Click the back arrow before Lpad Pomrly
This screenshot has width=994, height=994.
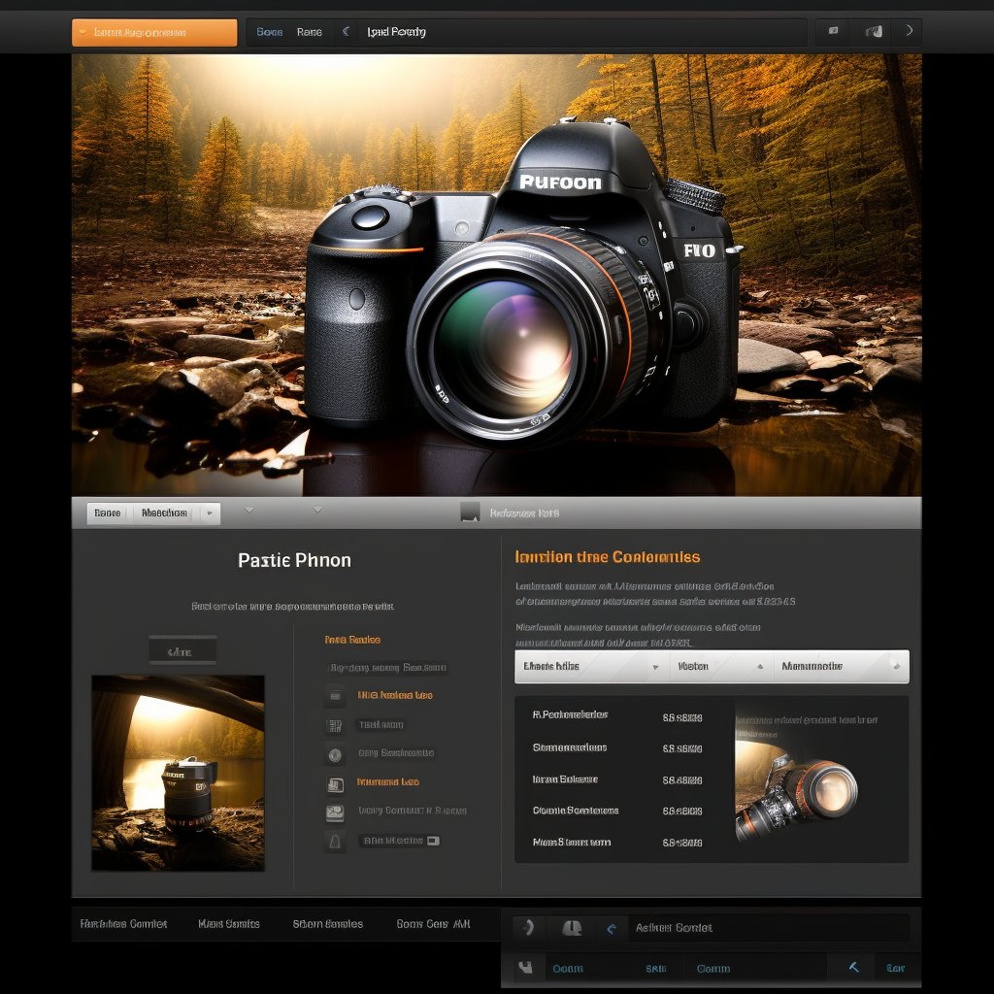click(x=346, y=32)
